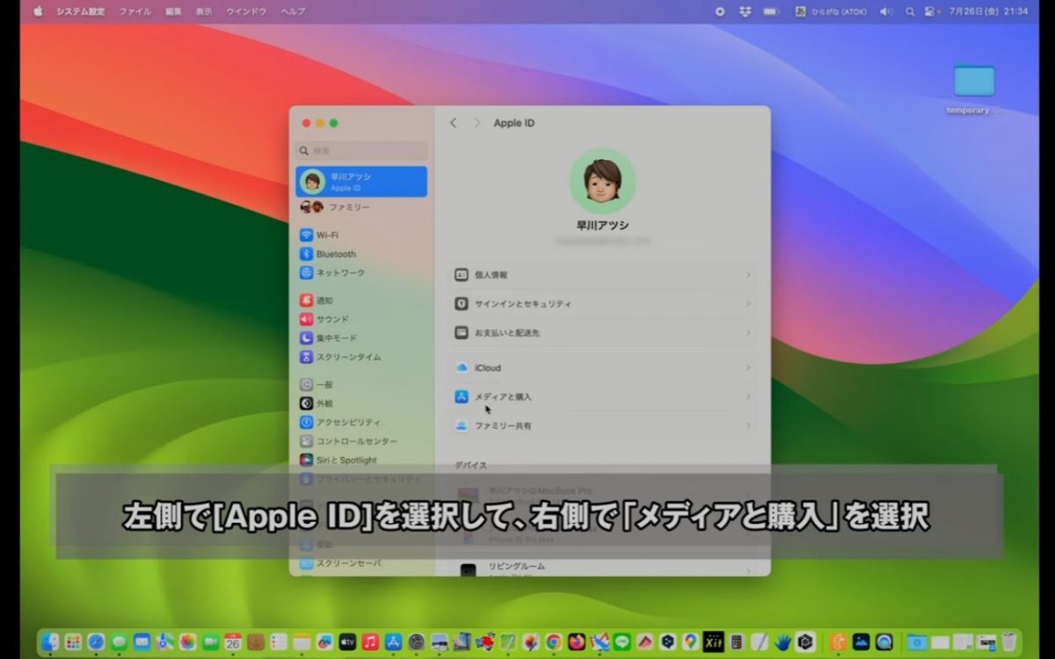Launch Google Chrome from the Dock
1055x659 pixels.
tap(554, 641)
